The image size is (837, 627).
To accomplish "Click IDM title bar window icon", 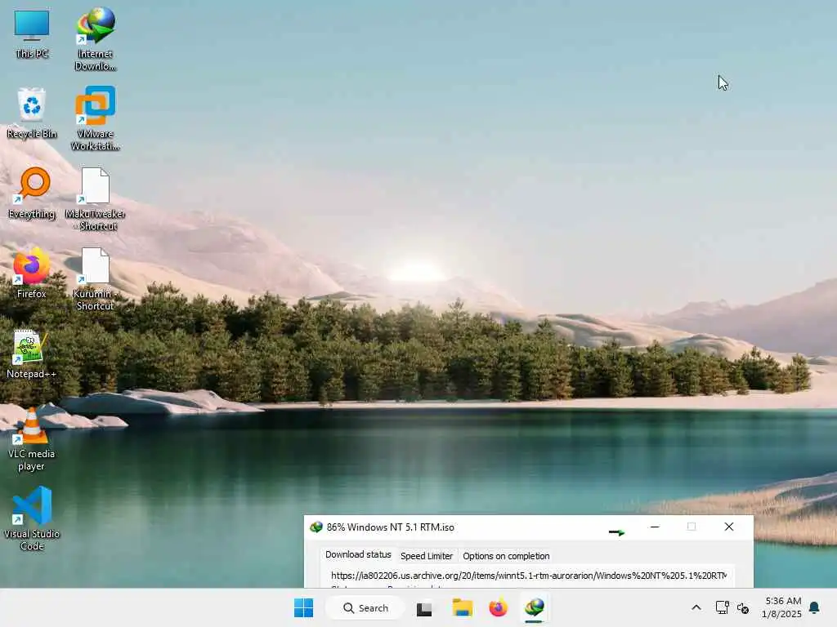I will [x=316, y=527].
